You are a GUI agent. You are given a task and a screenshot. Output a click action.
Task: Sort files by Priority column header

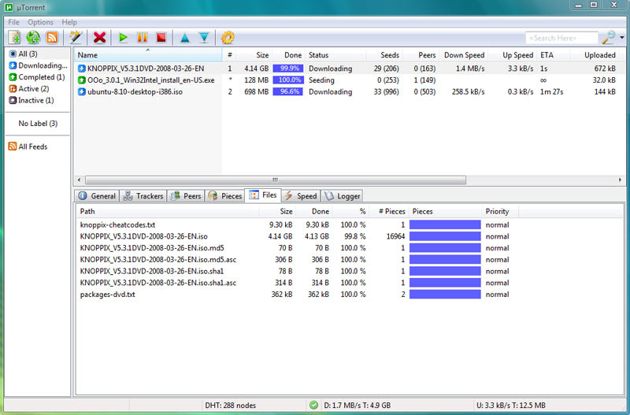coord(500,211)
